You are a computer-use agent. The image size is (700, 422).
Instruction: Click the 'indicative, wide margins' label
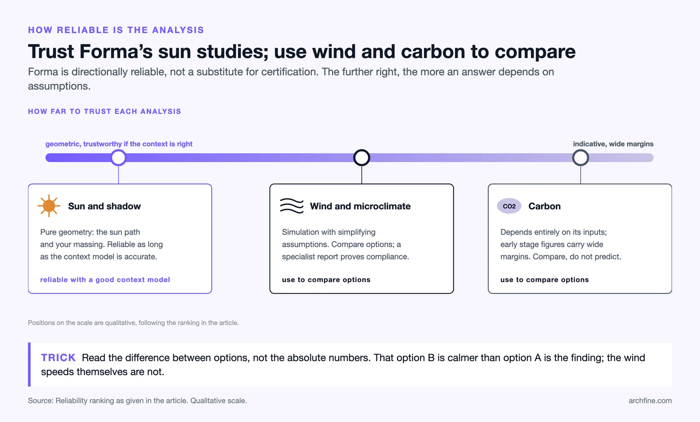tap(613, 144)
